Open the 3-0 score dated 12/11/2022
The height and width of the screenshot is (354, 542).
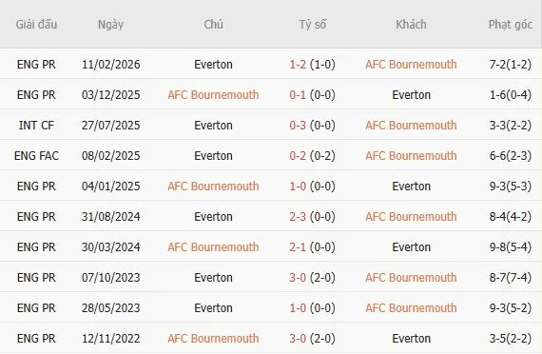tap(298, 339)
